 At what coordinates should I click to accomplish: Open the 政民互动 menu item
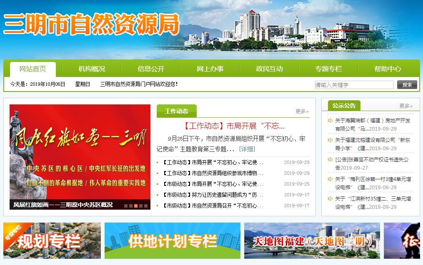(x=269, y=69)
